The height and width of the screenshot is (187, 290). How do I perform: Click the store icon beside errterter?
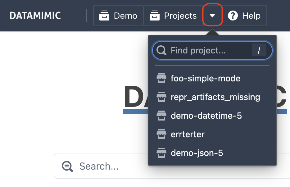(161, 134)
